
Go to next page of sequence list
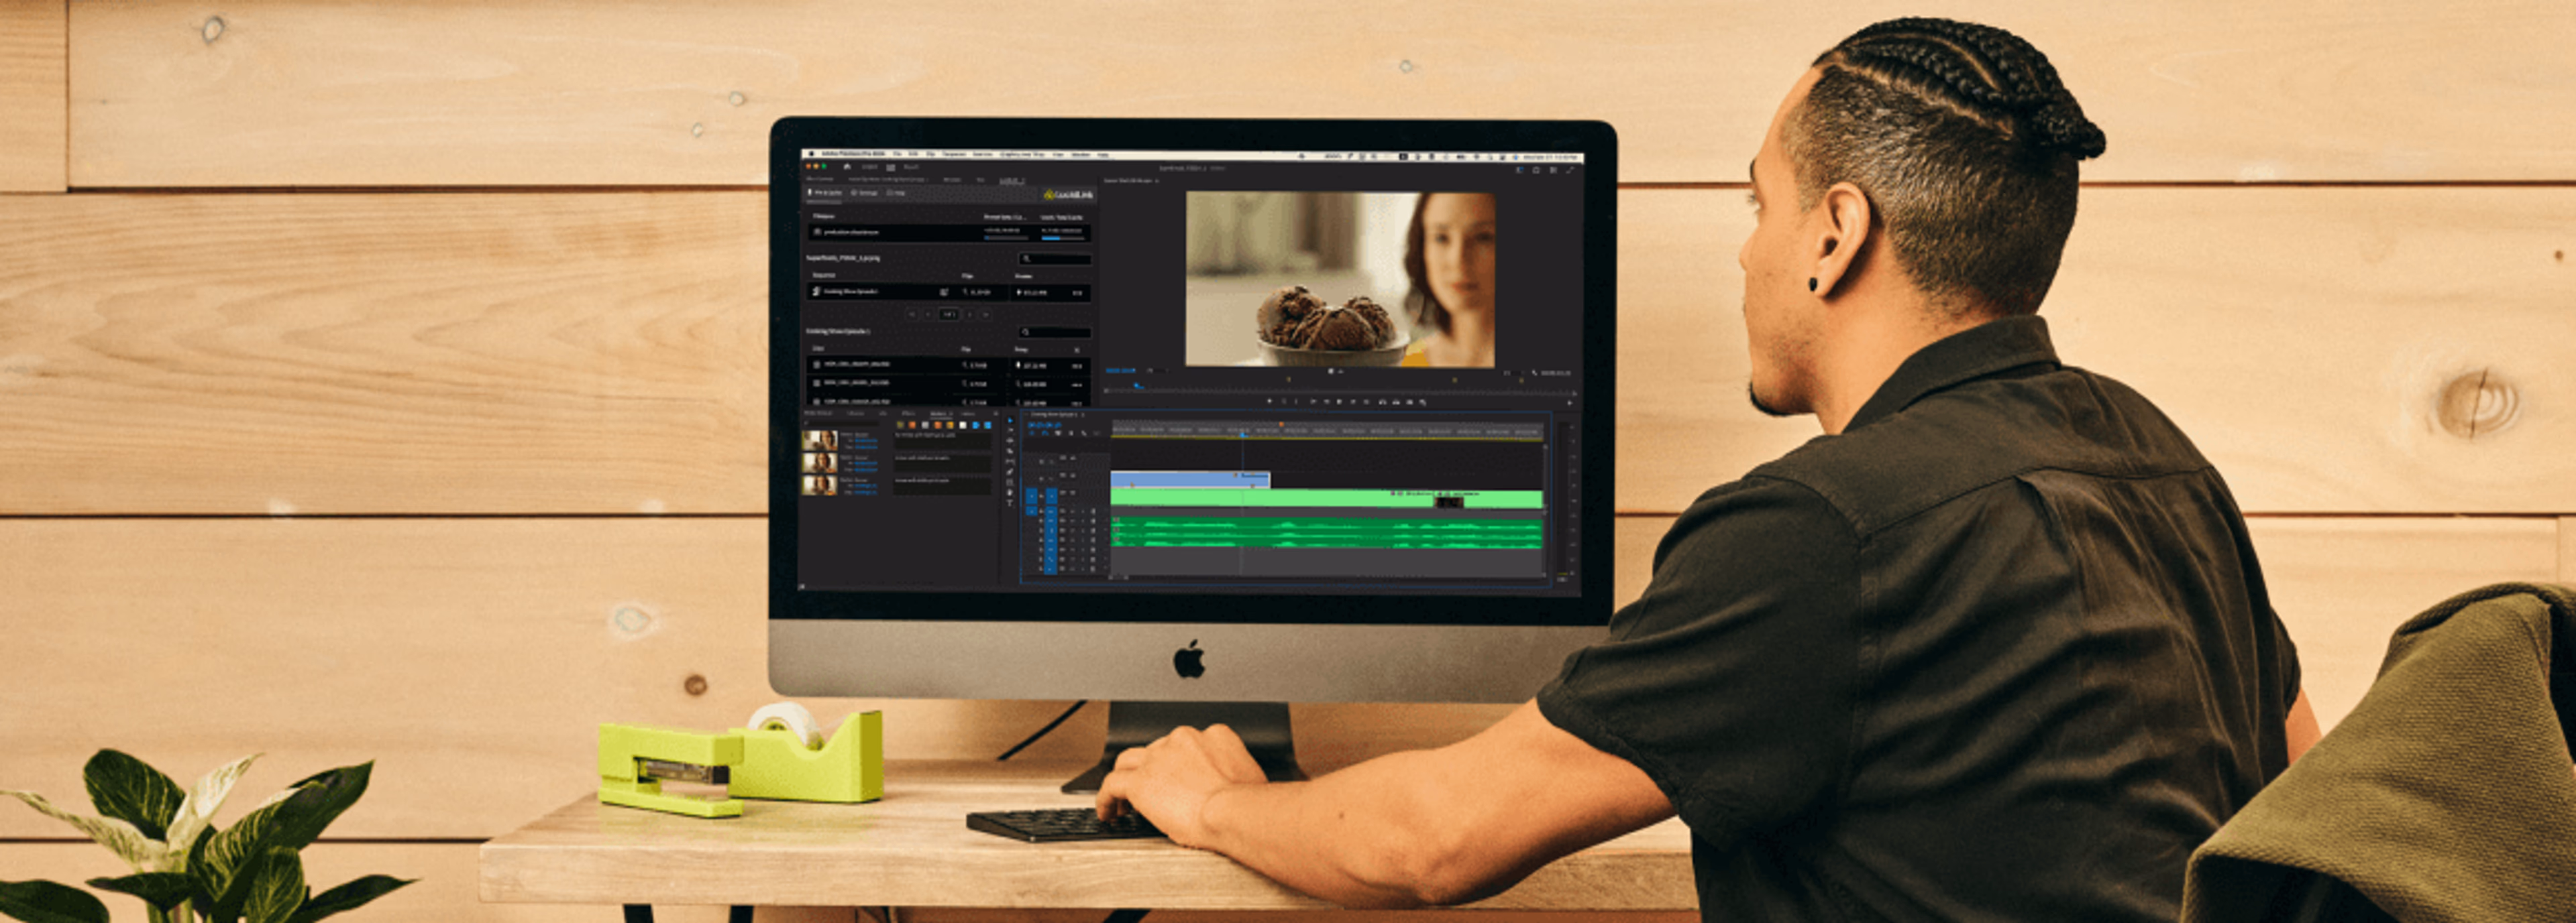pyautogui.click(x=970, y=314)
